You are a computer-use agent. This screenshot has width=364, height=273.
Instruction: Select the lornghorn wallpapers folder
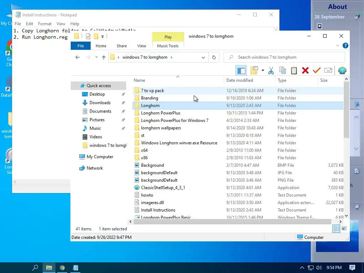238,128
